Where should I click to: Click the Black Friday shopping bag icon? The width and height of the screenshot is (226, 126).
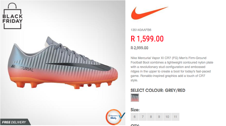pyautogui.click(x=13, y=16)
